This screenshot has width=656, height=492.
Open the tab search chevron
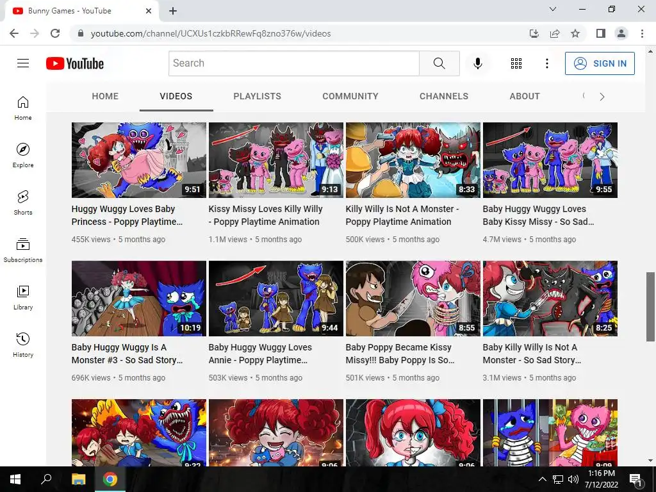point(553,9)
